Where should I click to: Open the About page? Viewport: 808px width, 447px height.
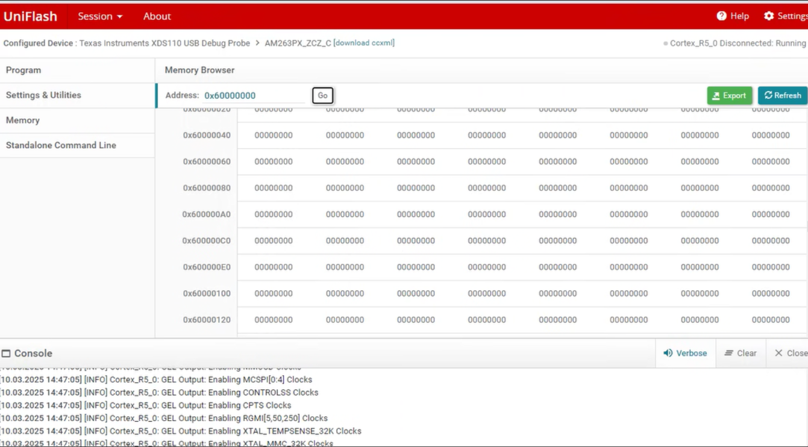point(157,16)
